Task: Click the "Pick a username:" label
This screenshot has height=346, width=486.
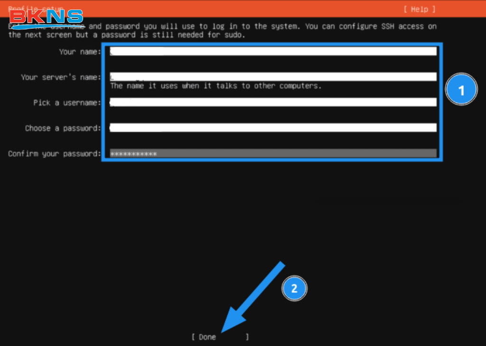Action: 67,103
